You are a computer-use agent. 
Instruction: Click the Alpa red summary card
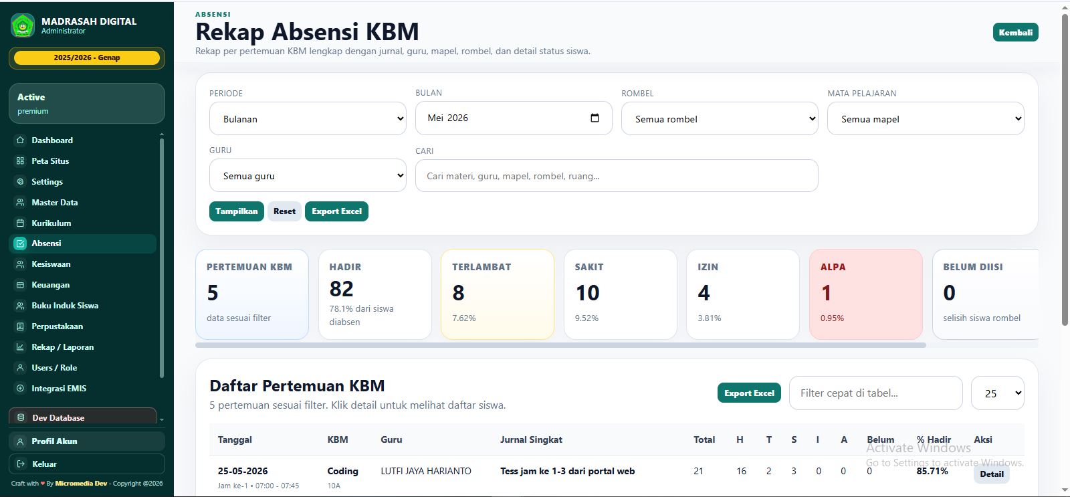pos(866,294)
